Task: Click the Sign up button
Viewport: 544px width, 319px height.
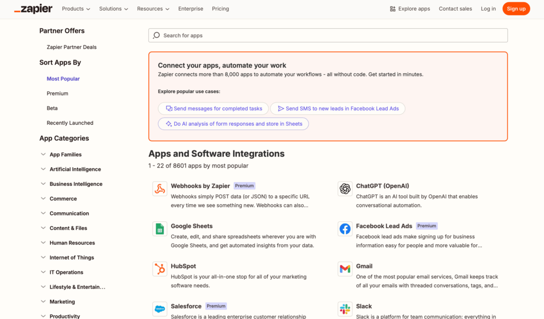Action: 516,9
